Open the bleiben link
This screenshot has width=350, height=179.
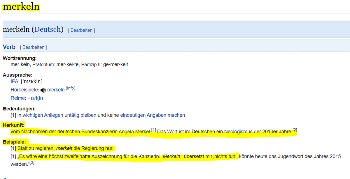[x=88, y=115]
